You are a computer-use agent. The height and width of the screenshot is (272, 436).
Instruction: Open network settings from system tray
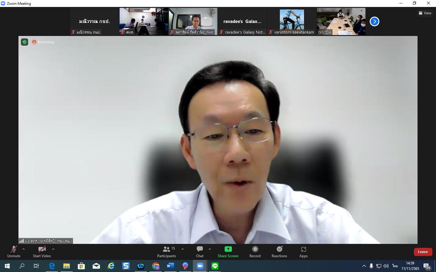tap(379, 266)
